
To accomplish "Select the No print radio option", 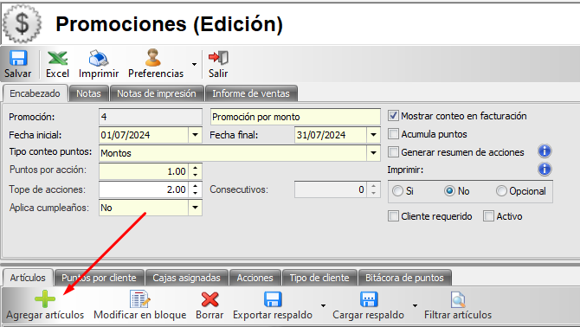I will coord(449,191).
